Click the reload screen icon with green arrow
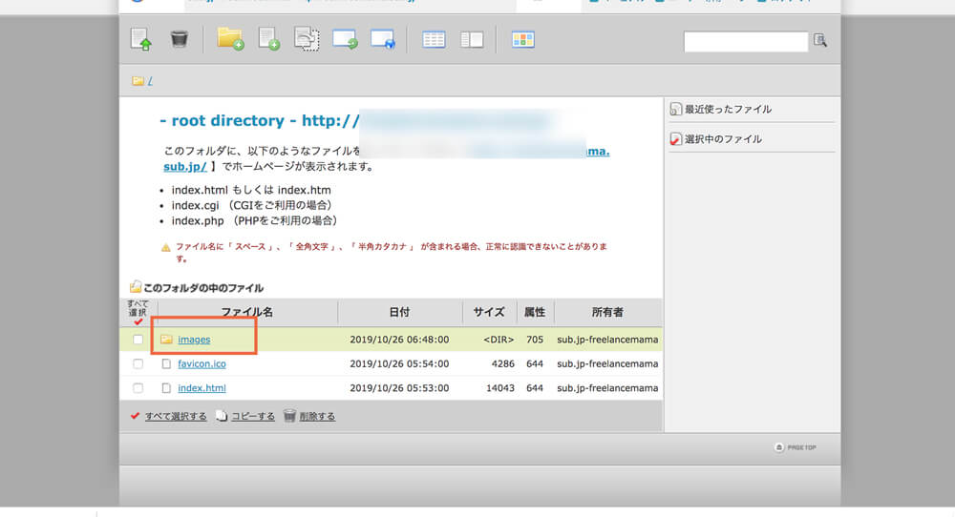Screen dimensions: 955x517 pos(345,39)
